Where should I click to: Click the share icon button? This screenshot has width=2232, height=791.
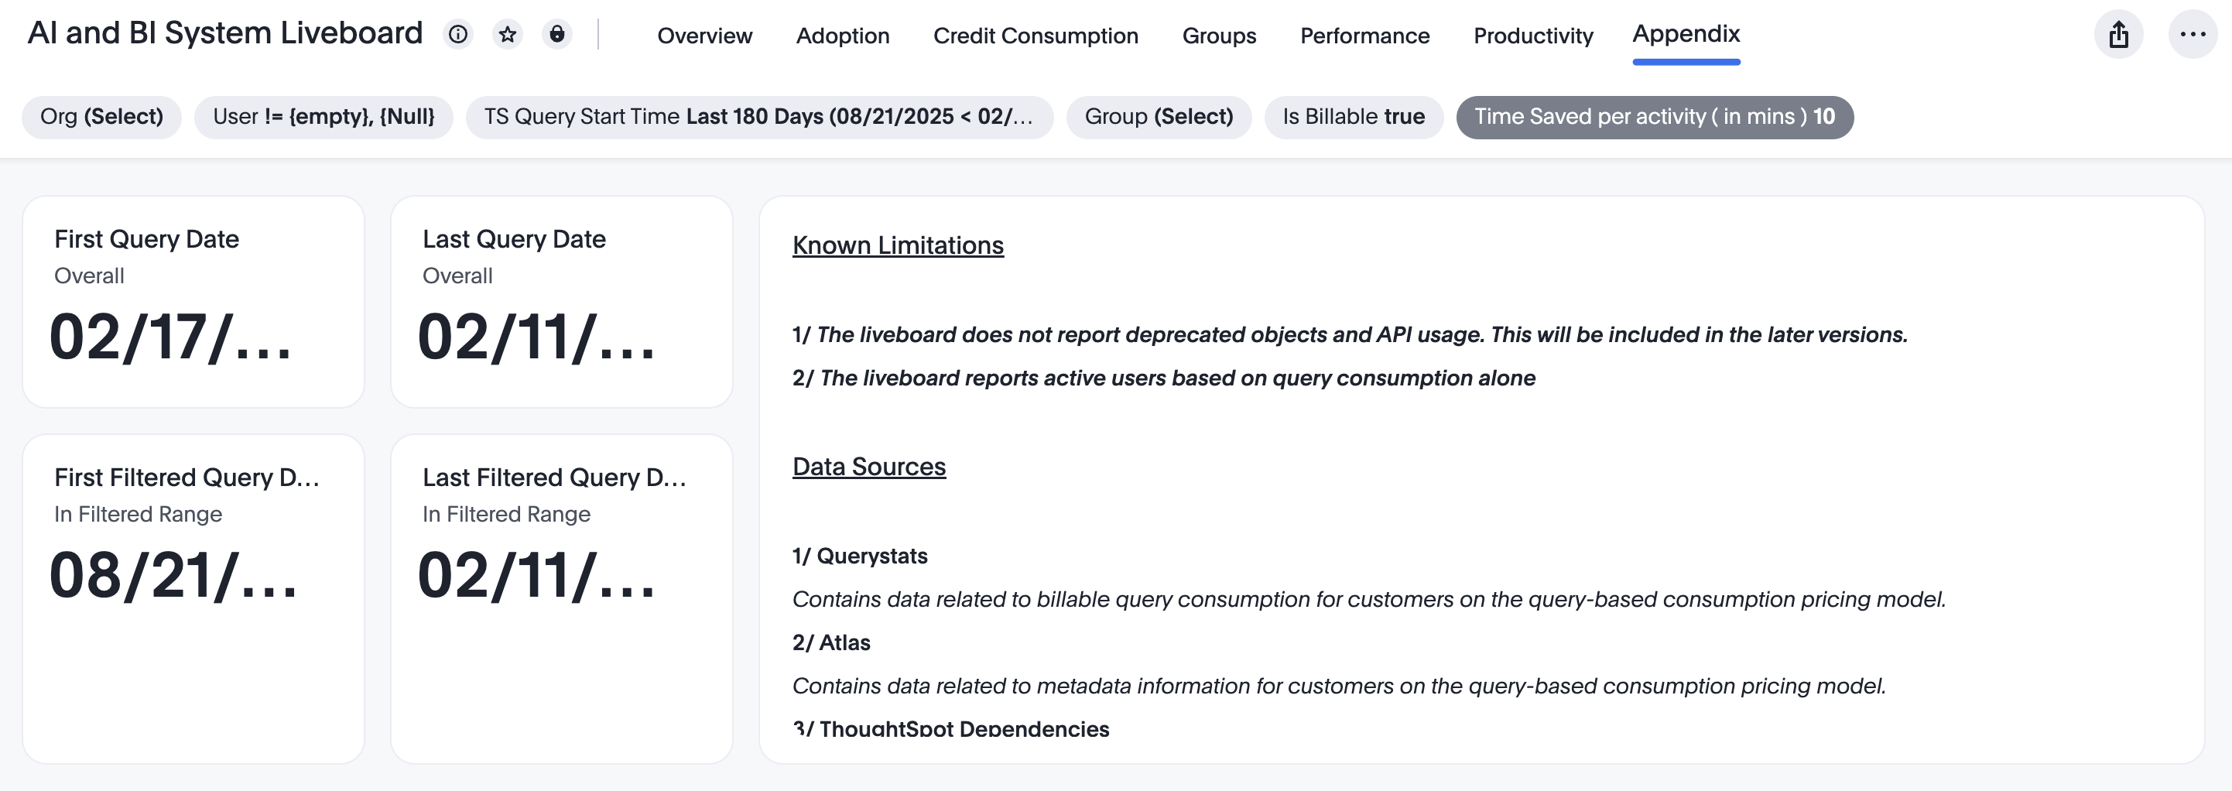(2118, 35)
